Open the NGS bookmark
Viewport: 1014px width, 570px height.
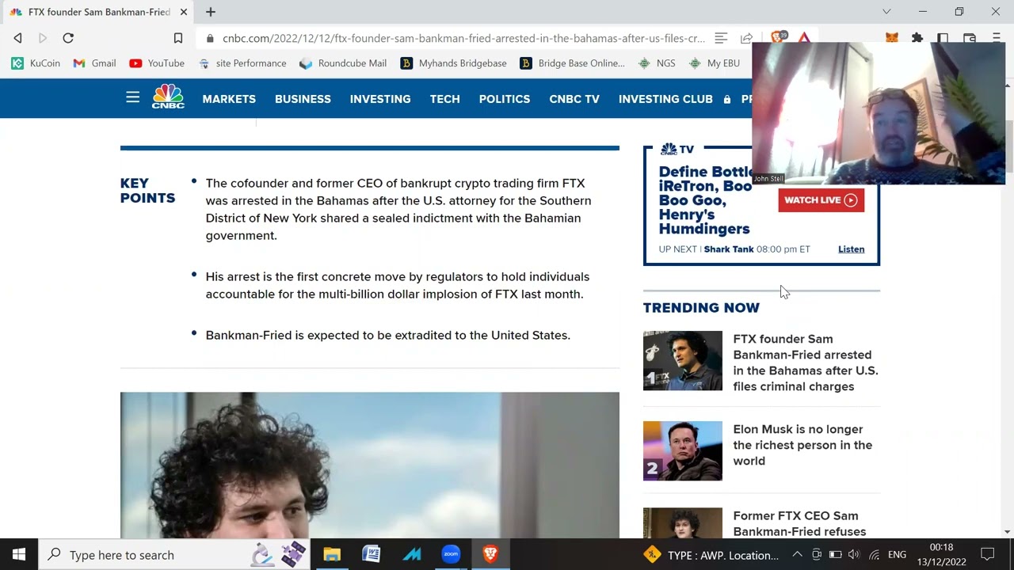pyautogui.click(x=657, y=63)
